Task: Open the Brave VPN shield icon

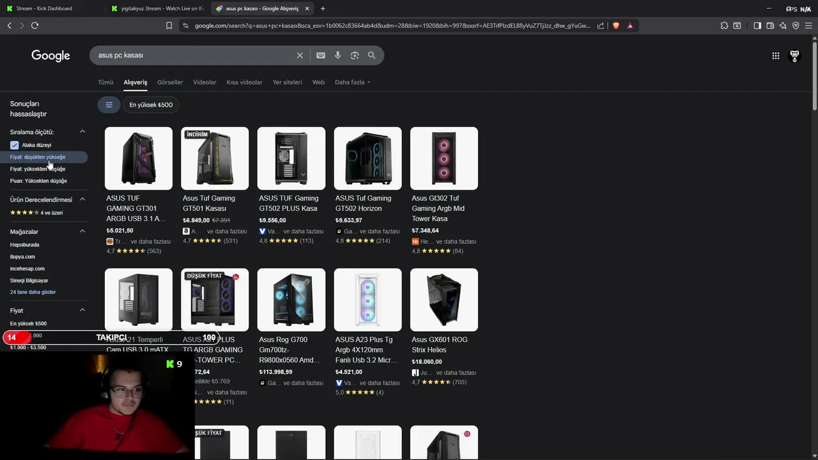Action: [796, 26]
